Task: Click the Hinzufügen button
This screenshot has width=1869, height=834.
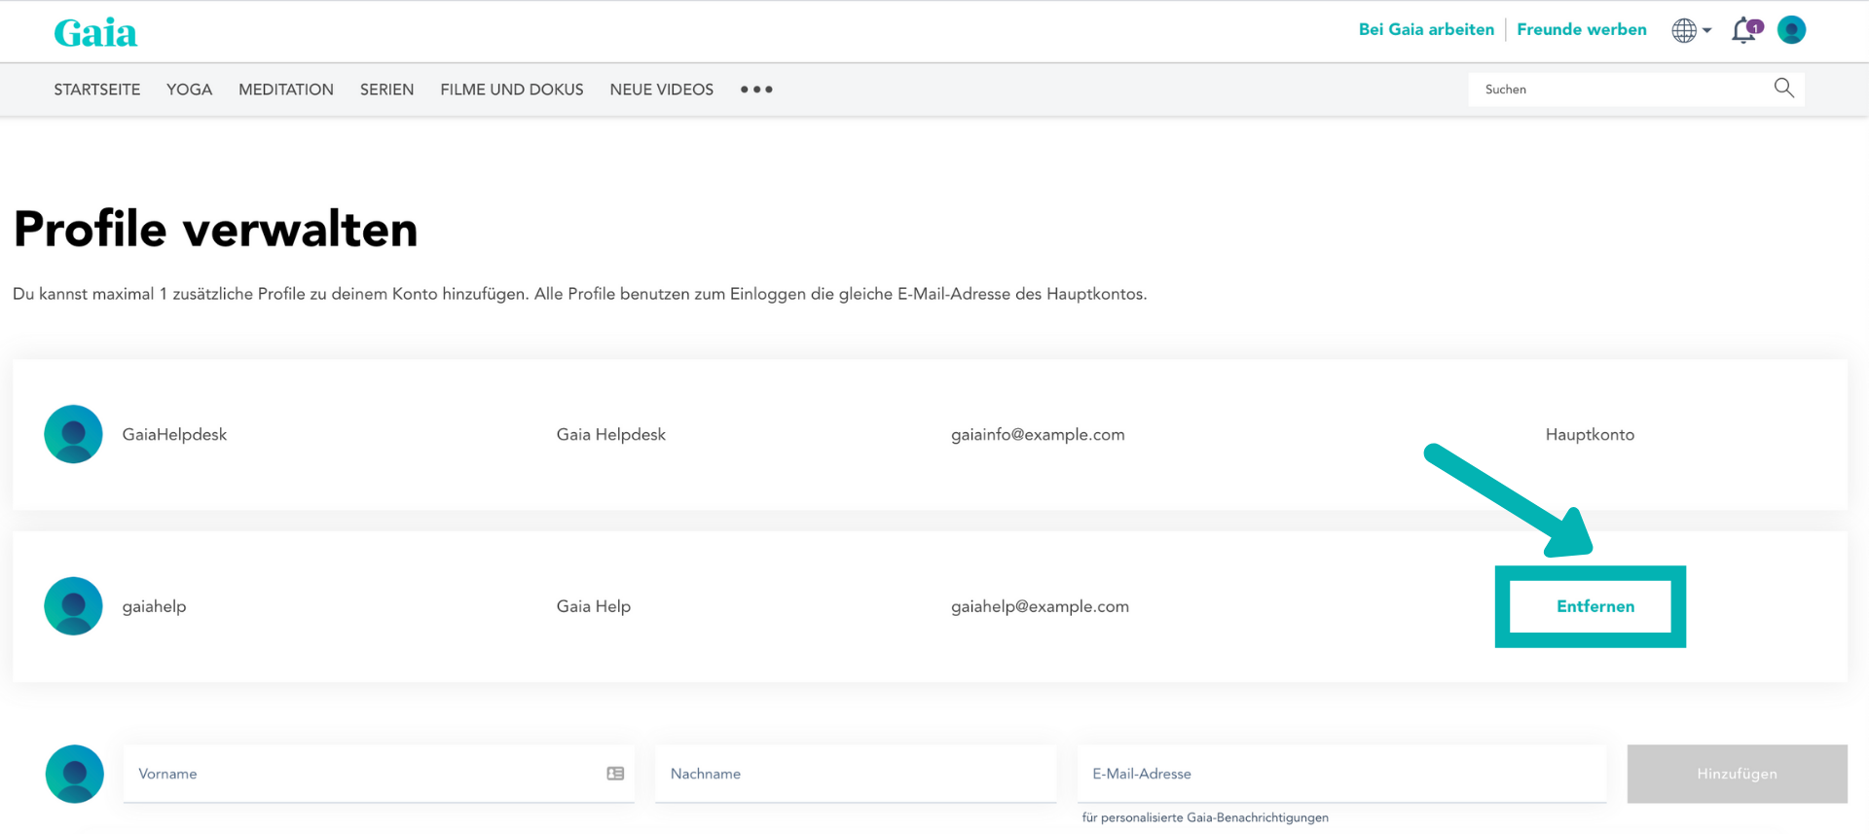Action: pos(1737,774)
